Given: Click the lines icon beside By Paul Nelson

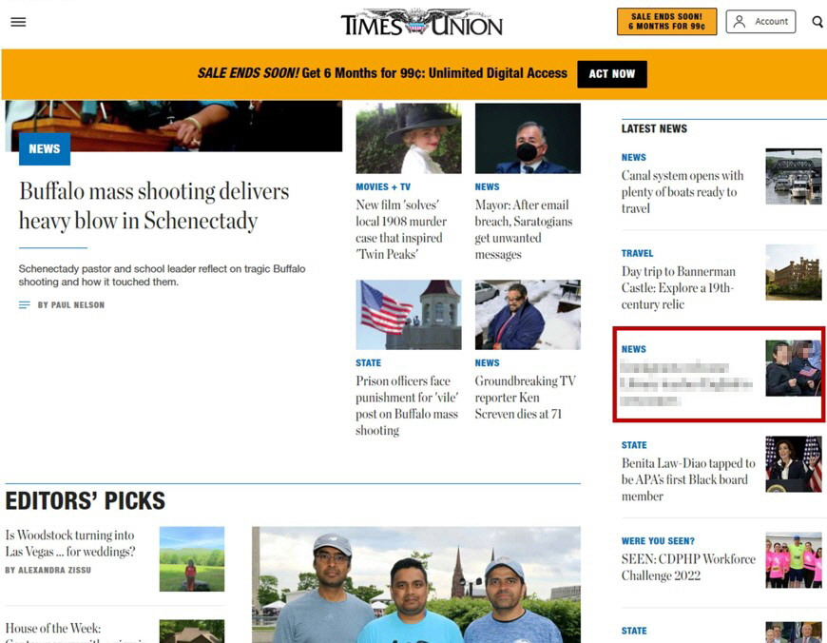Looking at the screenshot, I should [25, 305].
